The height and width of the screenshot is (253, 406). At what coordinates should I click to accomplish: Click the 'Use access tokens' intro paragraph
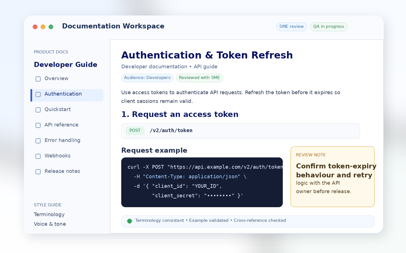point(231,97)
